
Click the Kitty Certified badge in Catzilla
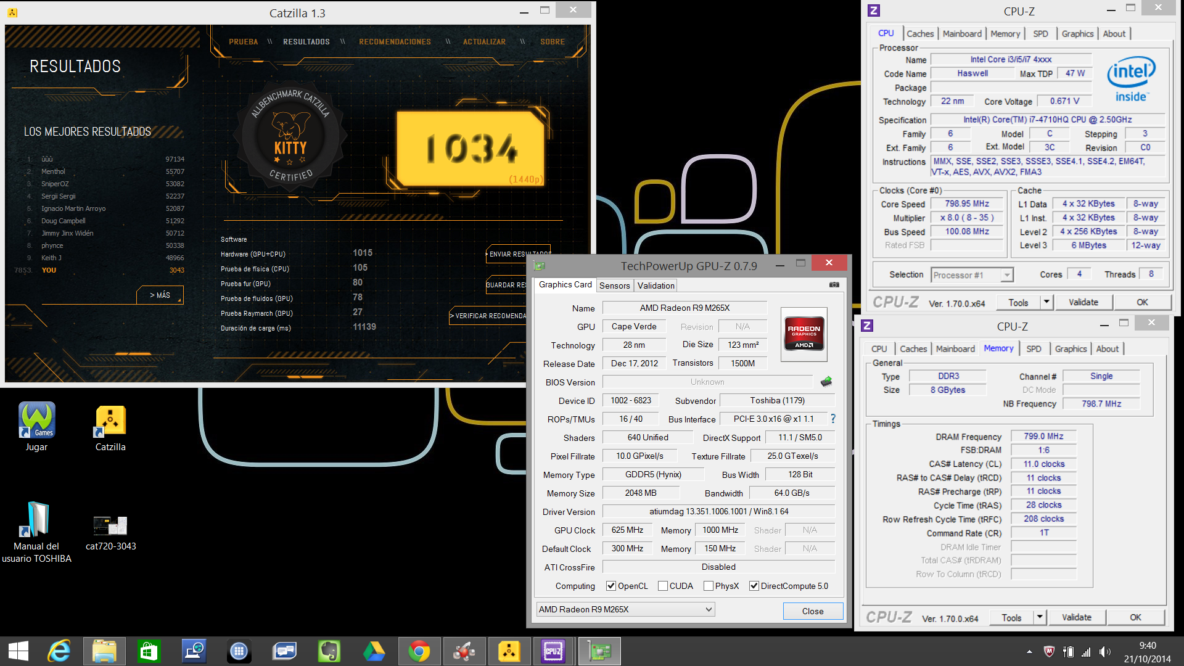click(290, 137)
